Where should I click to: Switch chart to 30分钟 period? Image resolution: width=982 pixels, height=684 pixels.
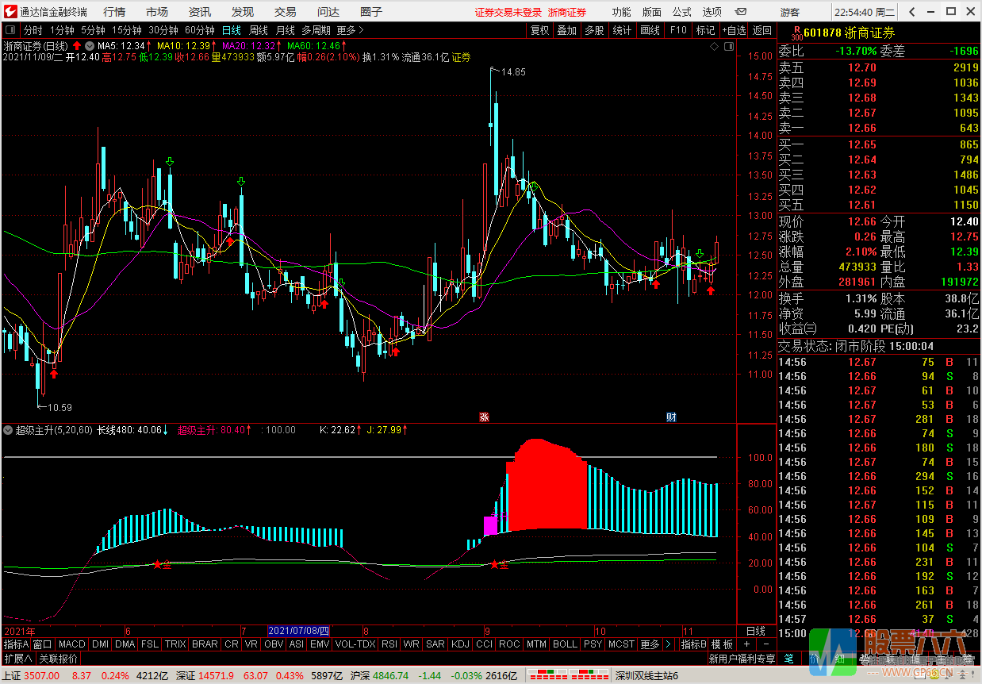click(x=163, y=30)
